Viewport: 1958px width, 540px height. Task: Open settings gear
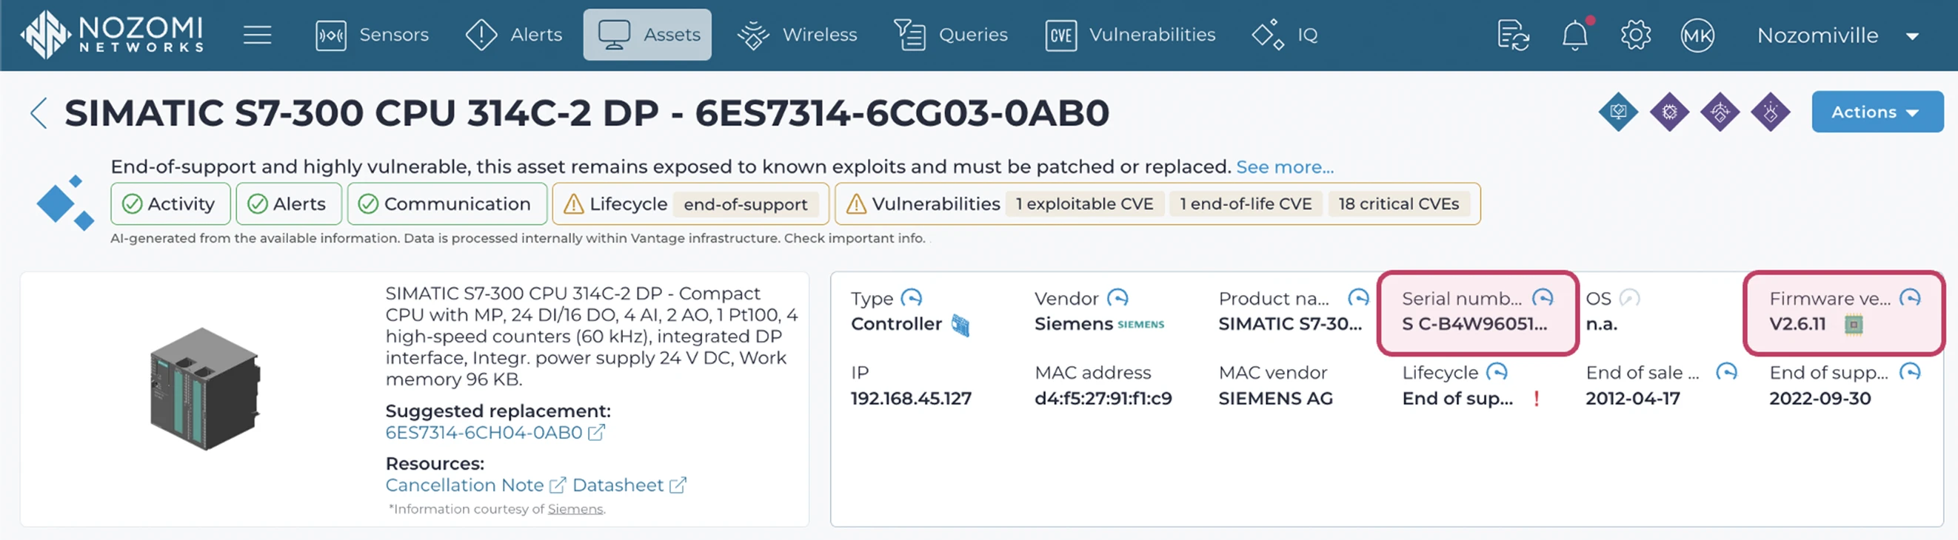click(x=1636, y=35)
